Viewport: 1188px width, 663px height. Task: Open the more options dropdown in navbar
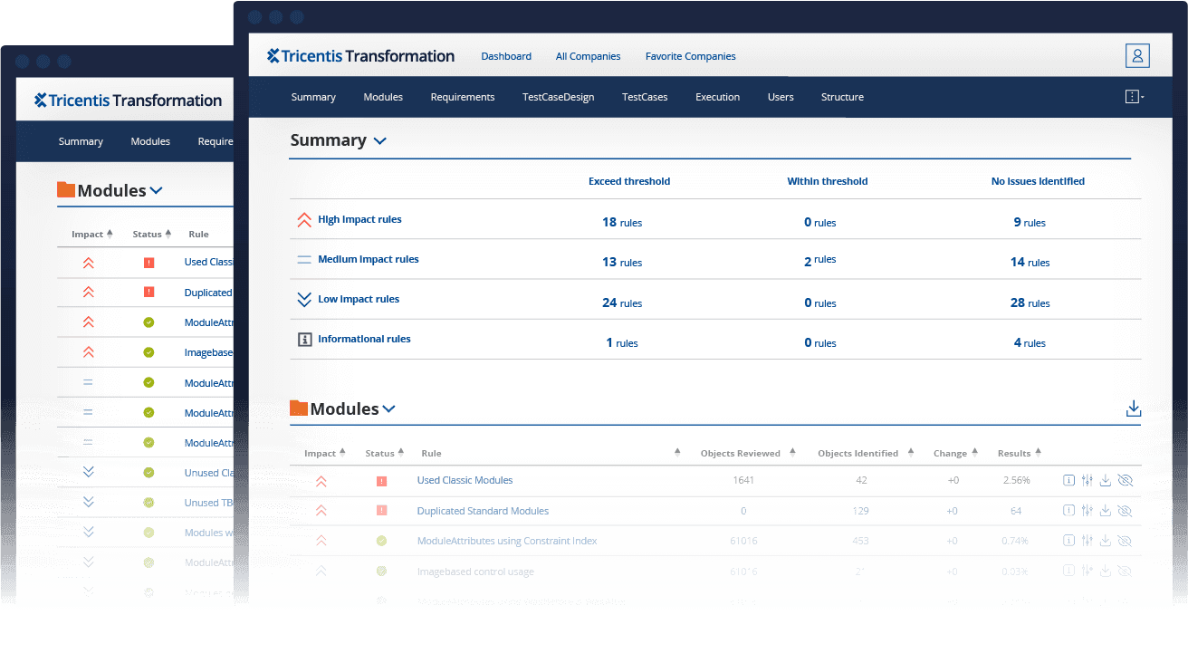click(x=1134, y=97)
